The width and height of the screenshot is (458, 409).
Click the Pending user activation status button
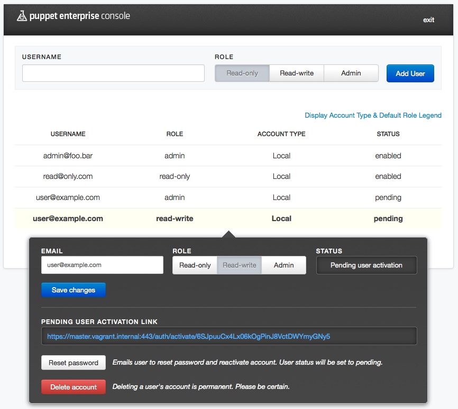pyautogui.click(x=366, y=265)
